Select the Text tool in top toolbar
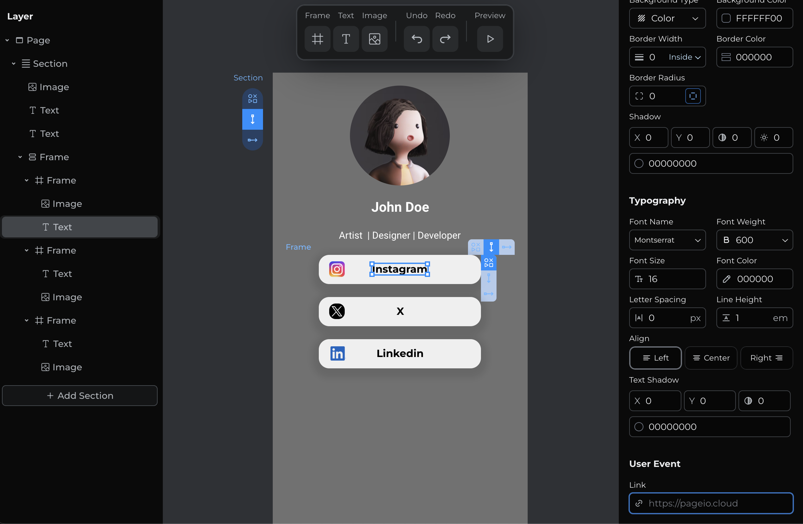Screen dimensions: 803x524 click(346, 39)
